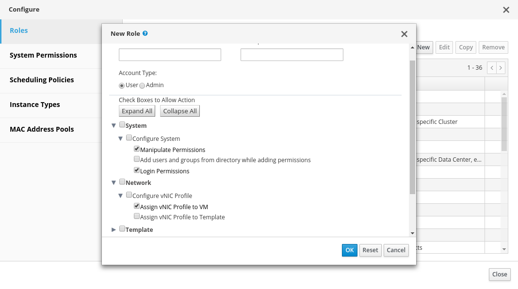Select the Admin account type

[x=142, y=86]
